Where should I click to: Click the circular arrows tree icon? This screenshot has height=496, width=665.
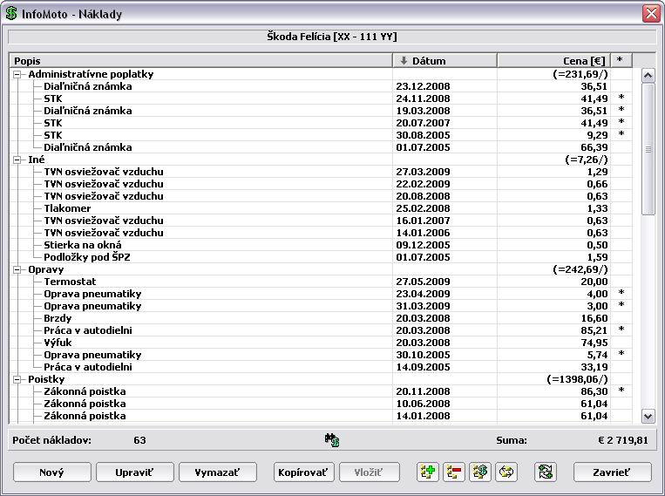coord(506,472)
